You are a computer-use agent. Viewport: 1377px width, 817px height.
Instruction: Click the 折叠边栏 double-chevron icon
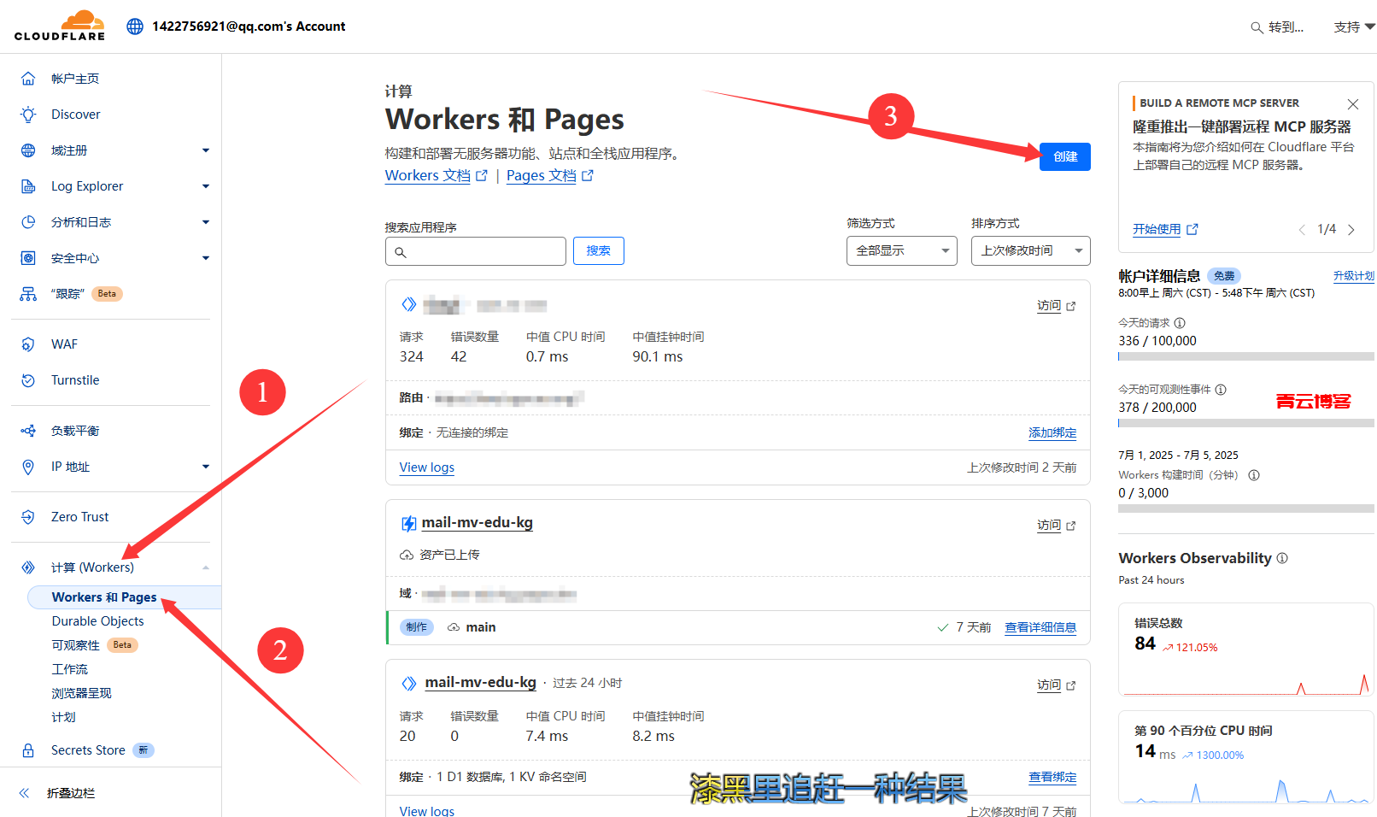tap(24, 793)
